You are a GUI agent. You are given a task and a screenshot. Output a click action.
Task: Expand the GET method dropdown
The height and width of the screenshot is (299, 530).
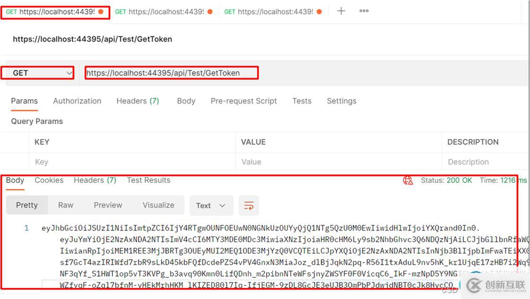[x=37, y=73]
